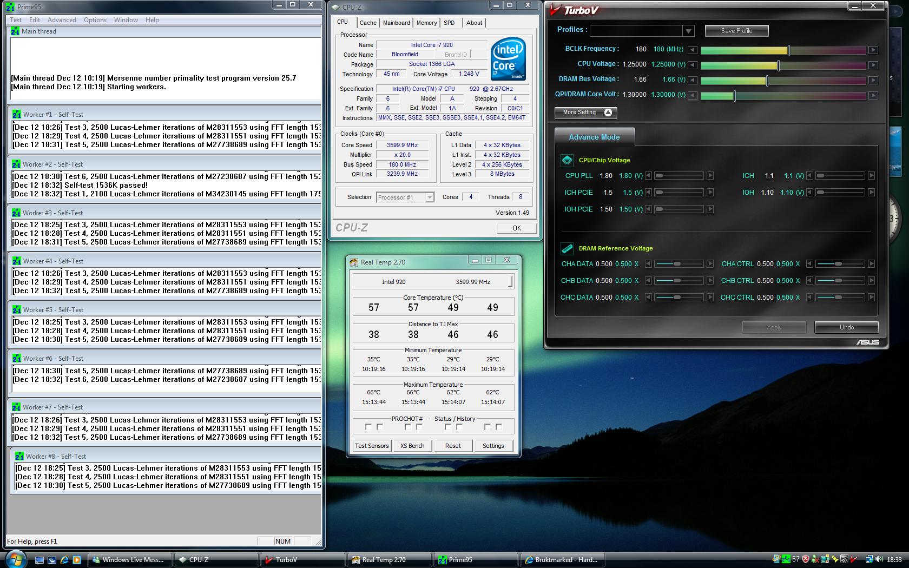Screen dimensions: 909x568
Task: Toggle seventh PROCHOT# status checkbox
Action: pos(488,427)
